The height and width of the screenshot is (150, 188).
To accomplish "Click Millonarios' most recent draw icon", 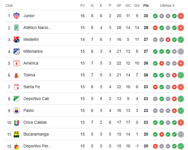I will pyautogui.click(x=181, y=51).
